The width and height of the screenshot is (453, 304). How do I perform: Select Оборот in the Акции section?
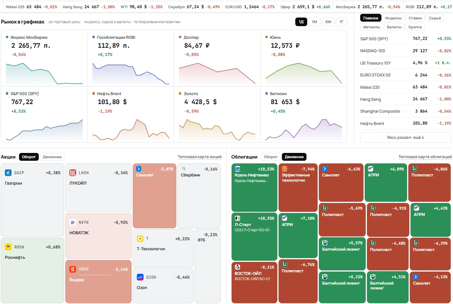[29, 157]
